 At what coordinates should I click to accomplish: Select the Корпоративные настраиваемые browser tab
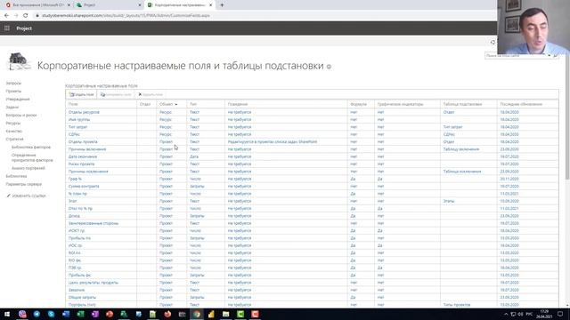coord(180,5)
